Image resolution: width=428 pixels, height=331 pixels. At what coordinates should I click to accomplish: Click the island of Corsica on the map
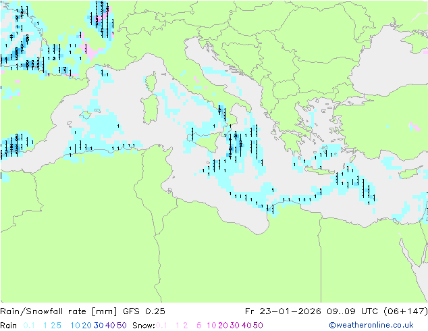pyautogui.click(x=151, y=81)
